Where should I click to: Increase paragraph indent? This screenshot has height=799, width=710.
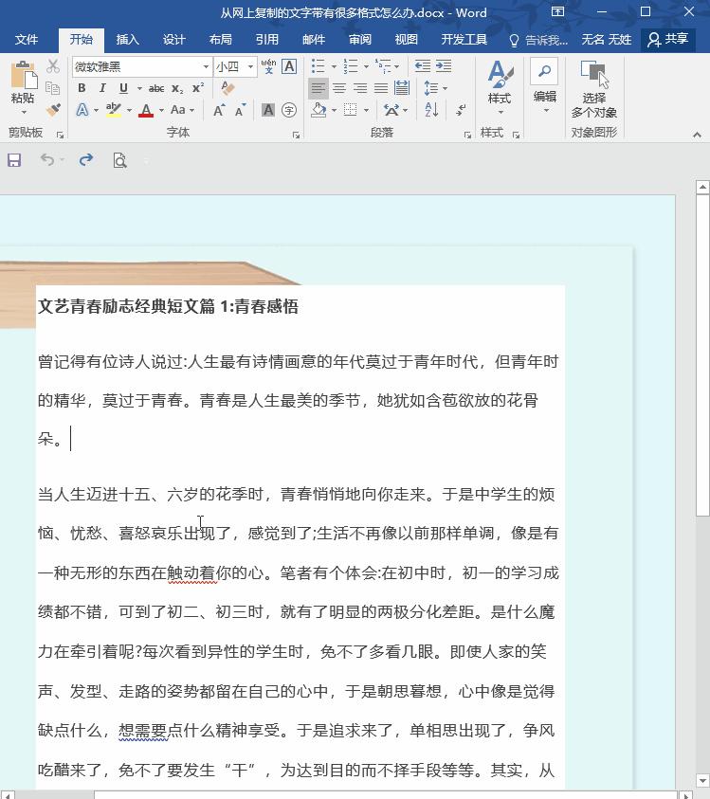pos(444,65)
